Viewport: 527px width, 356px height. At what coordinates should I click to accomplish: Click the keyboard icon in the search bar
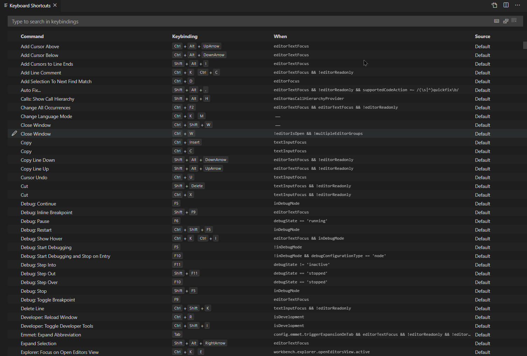[497, 21]
